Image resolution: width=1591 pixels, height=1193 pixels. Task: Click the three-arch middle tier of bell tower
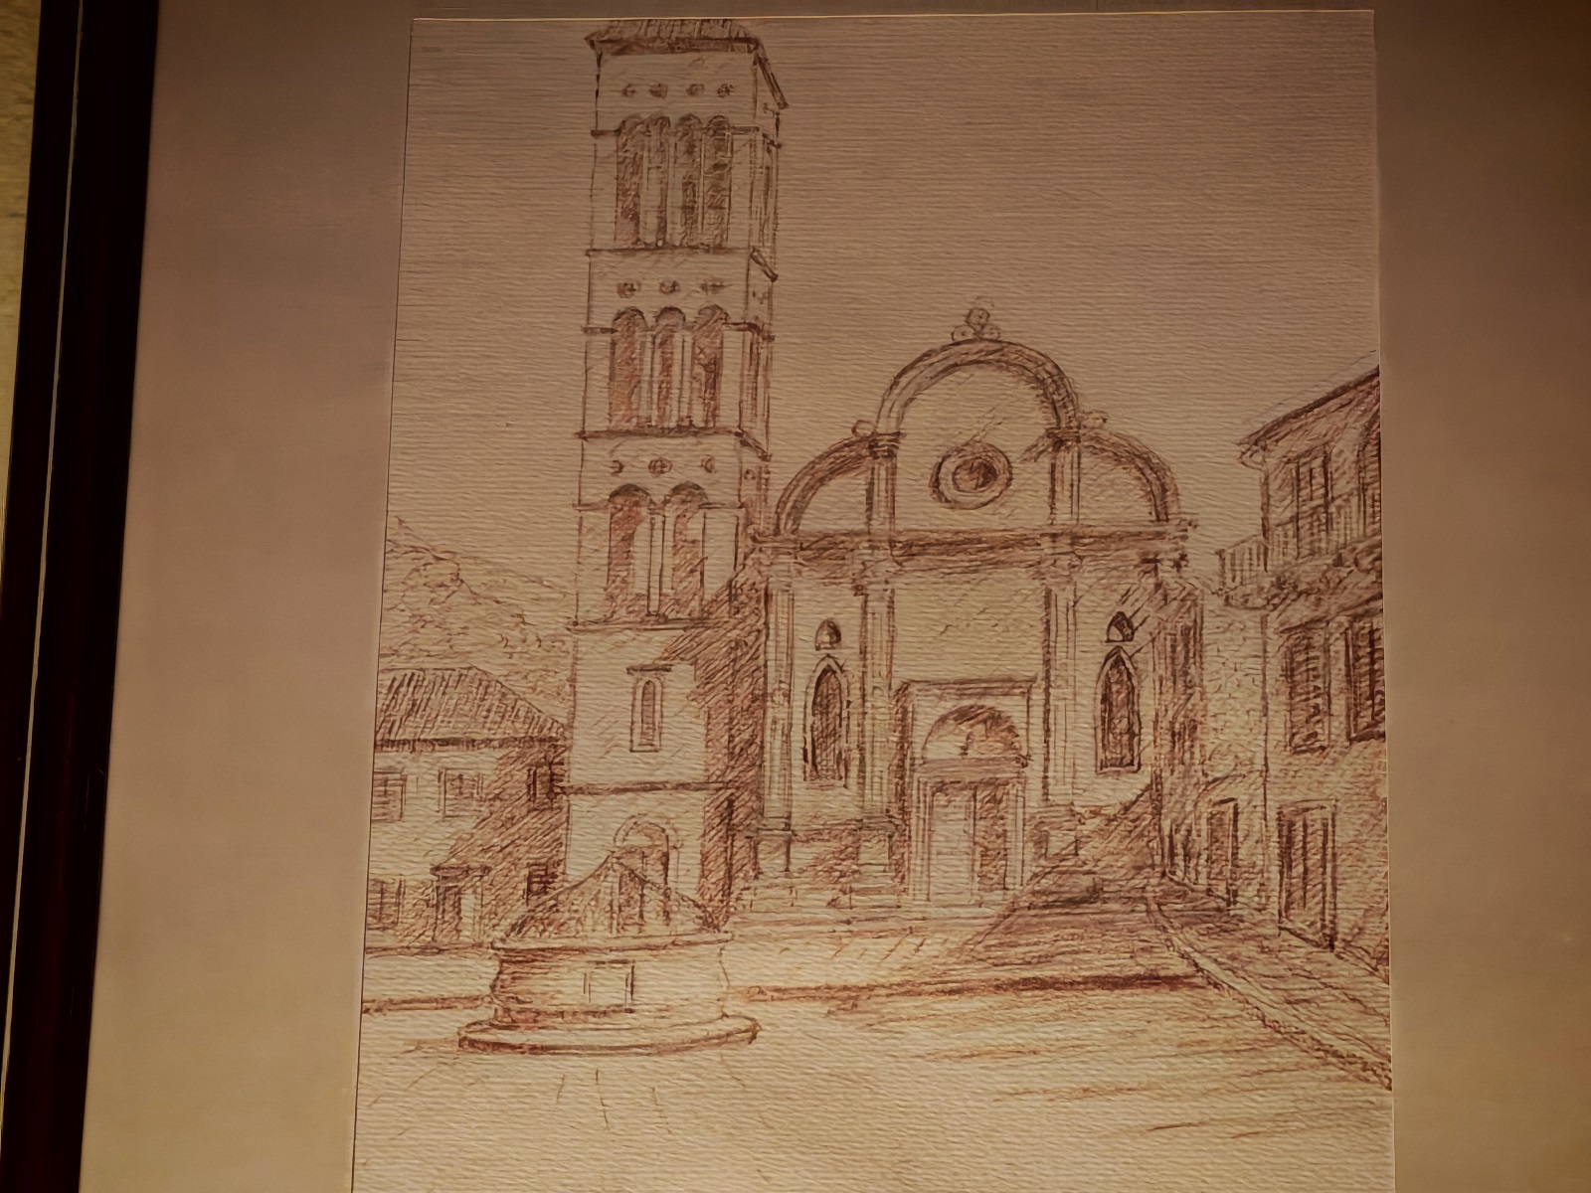pos(666,366)
